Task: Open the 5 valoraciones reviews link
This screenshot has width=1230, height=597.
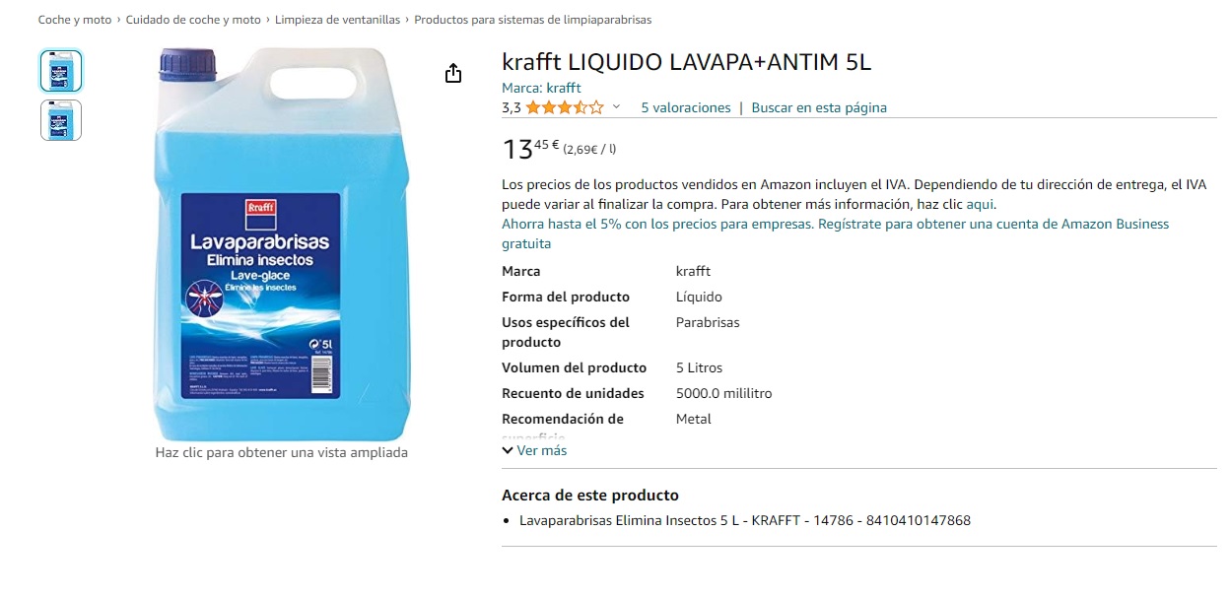Action: [x=686, y=107]
